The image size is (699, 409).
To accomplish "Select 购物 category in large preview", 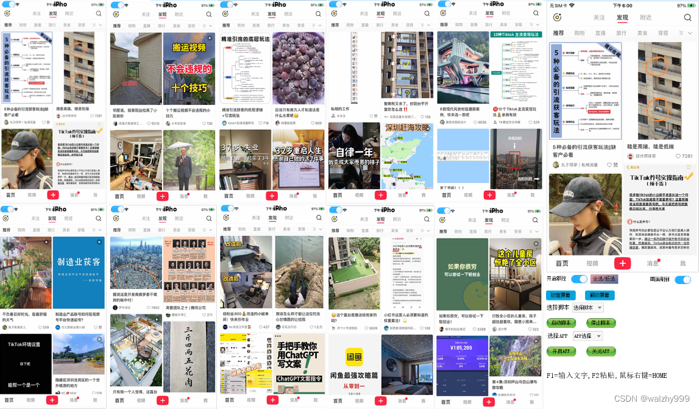I will [579, 33].
